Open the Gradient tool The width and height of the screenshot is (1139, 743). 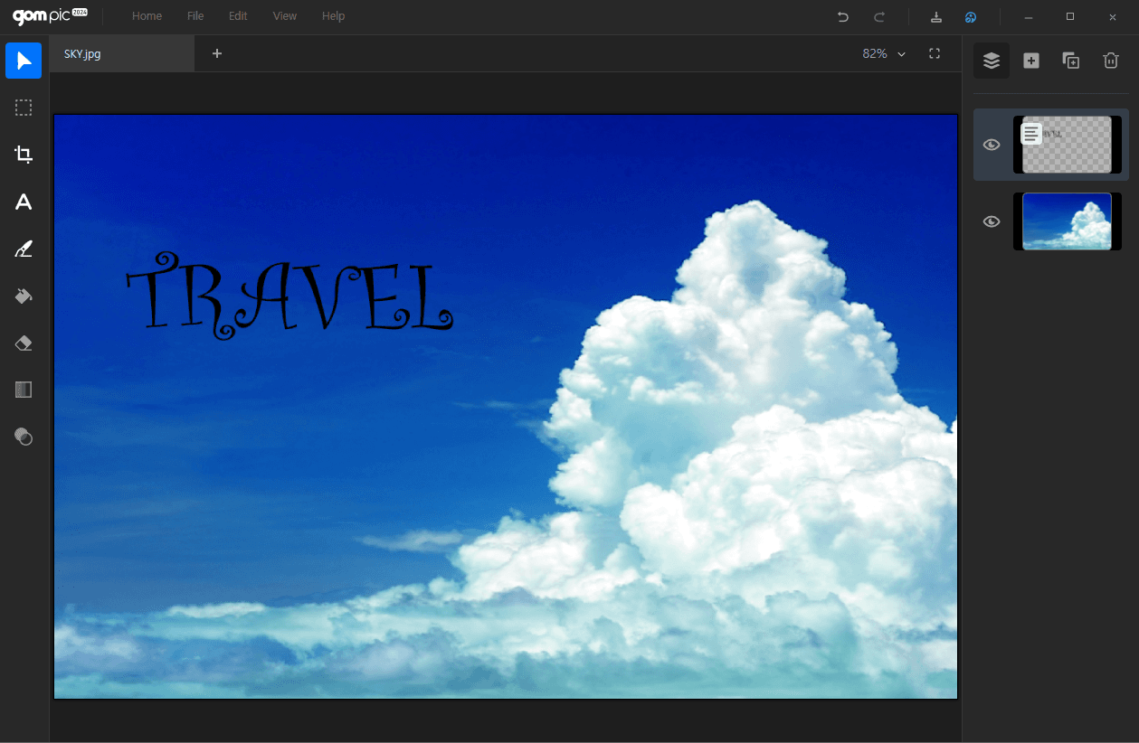pyautogui.click(x=24, y=390)
